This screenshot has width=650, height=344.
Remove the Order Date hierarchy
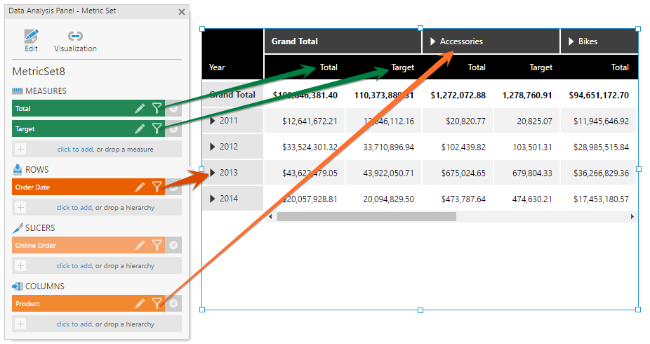coord(173,187)
